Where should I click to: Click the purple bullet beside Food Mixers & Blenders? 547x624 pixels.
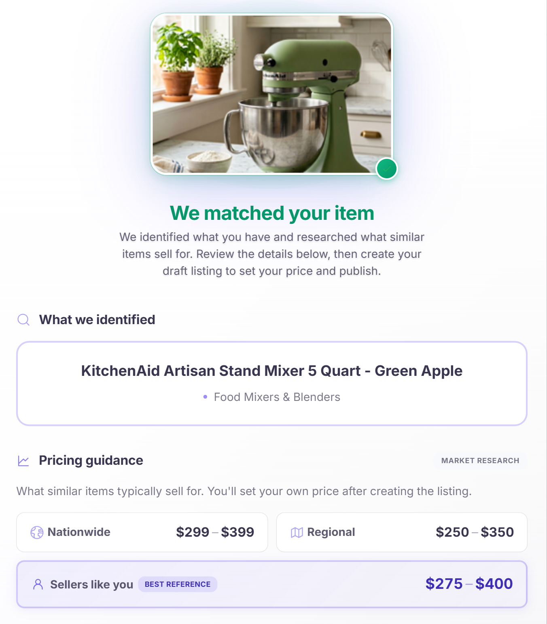pos(206,397)
